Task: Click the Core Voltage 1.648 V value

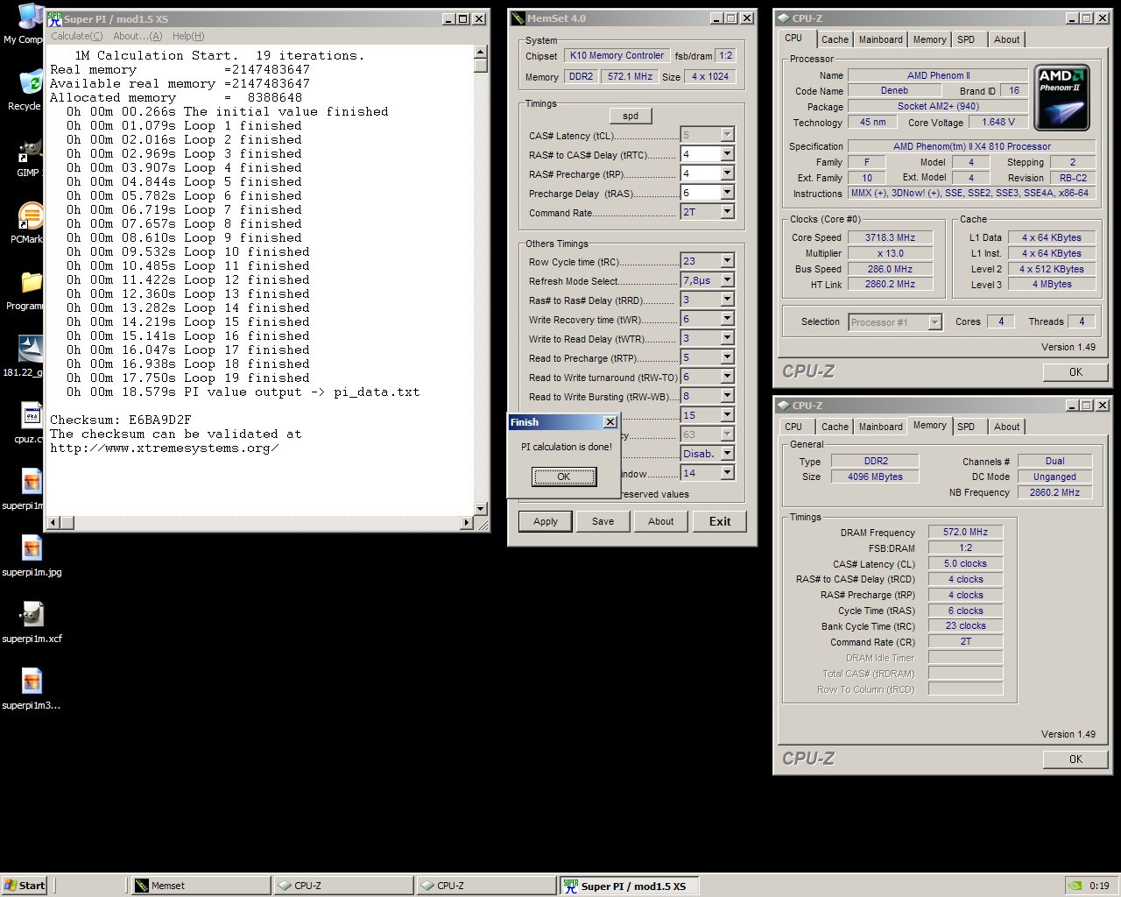Action: [998, 122]
